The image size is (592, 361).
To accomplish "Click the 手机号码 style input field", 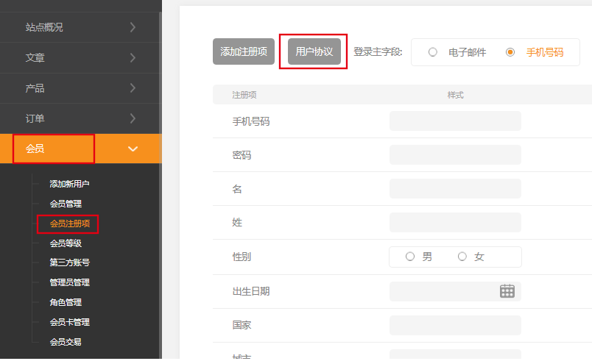I will (454, 121).
